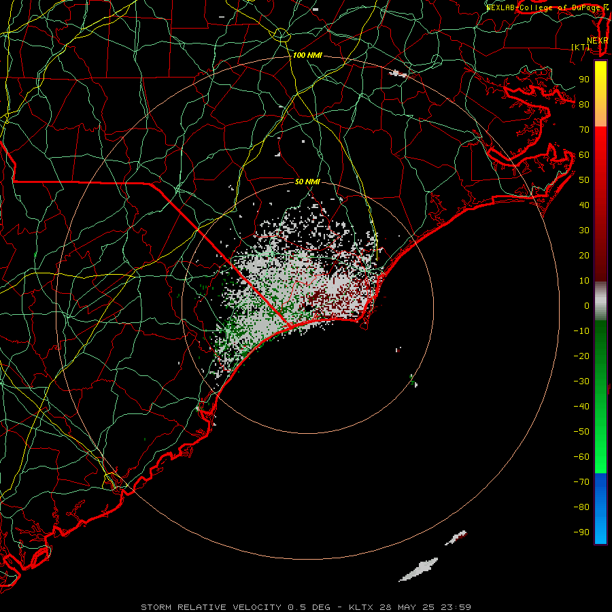Click the small gray echo on the northeast 100 NMI ring
Image resolution: width=612 pixels, height=612 pixels.
pyautogui.click(x=398, y=73)
